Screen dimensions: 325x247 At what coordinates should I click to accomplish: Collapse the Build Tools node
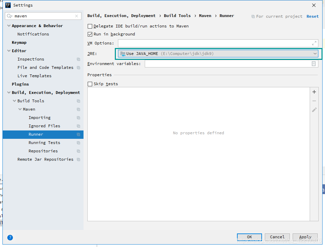coord(14,101)
